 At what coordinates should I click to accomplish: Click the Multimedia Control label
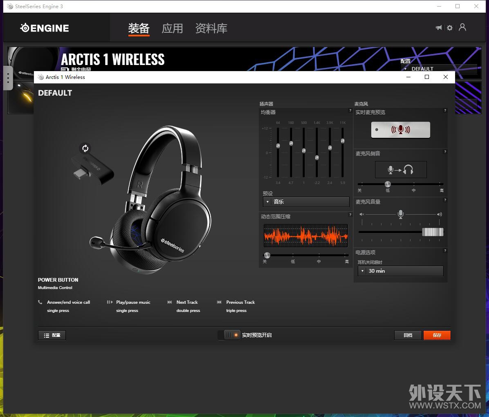pos(55,287)
